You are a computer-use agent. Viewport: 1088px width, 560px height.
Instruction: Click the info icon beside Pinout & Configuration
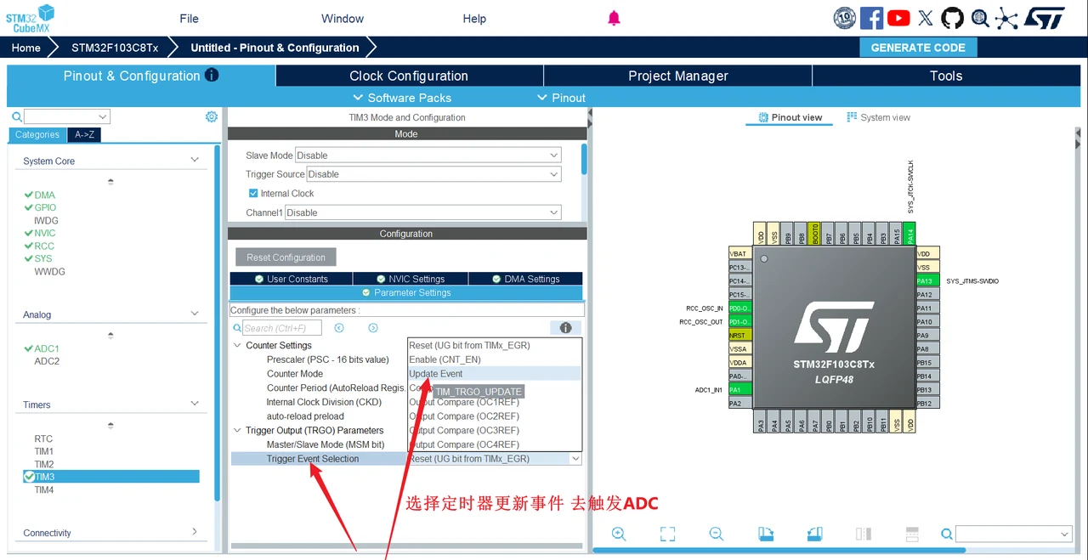[212, 75]
